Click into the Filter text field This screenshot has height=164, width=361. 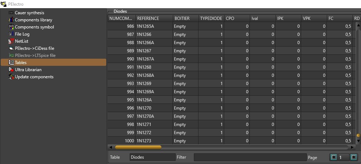250,157
